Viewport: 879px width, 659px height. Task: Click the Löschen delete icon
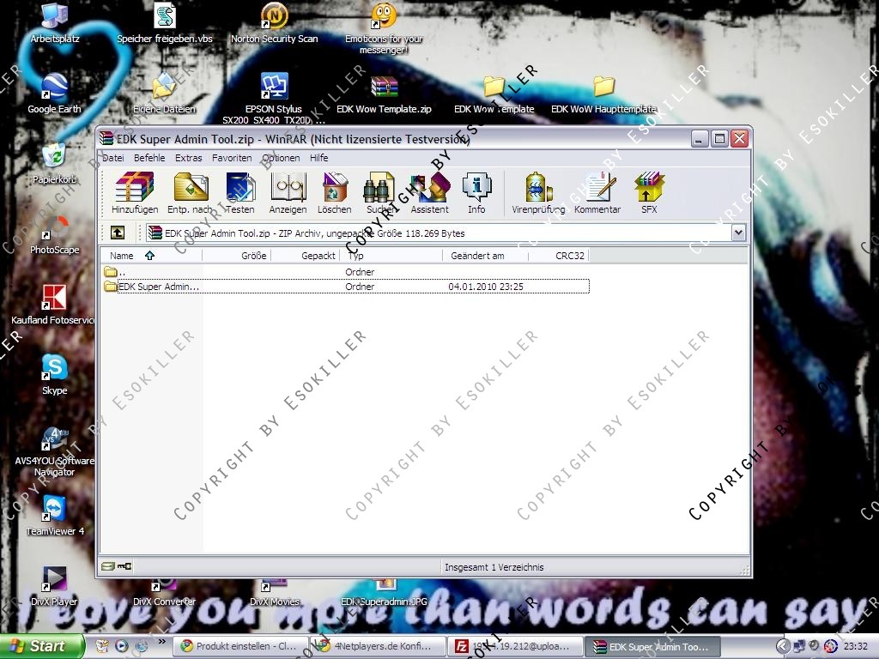coord(335,192)
